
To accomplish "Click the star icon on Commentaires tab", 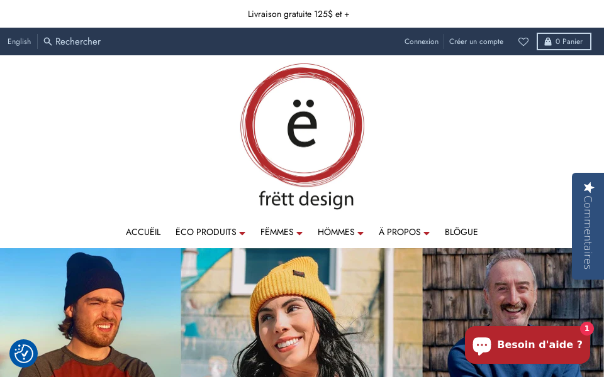I will pyautogui.click(x=589, y=187).
